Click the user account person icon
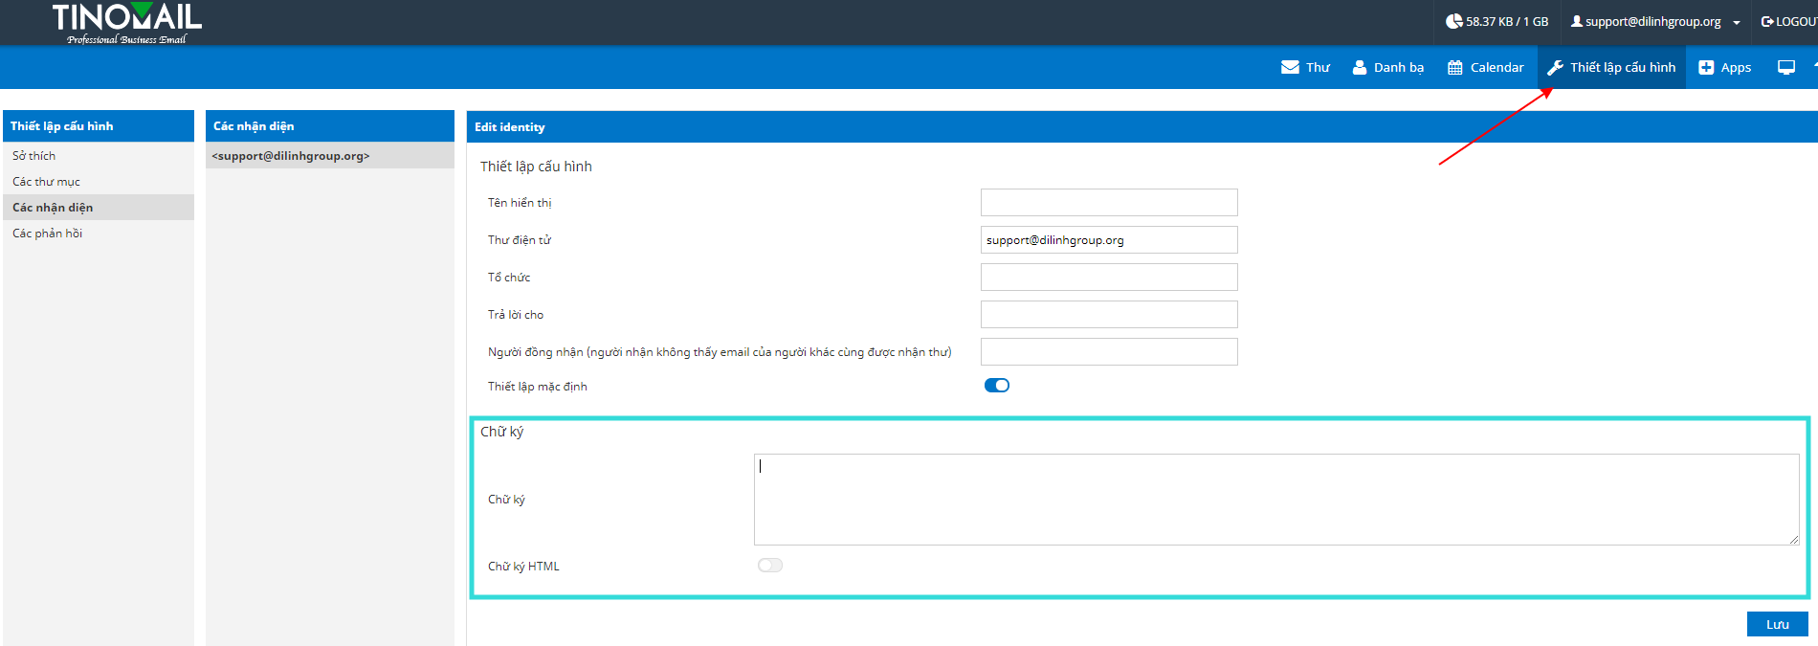Image resolution: width=1818 pixels, height=646 pixels. coord(1577,21)
